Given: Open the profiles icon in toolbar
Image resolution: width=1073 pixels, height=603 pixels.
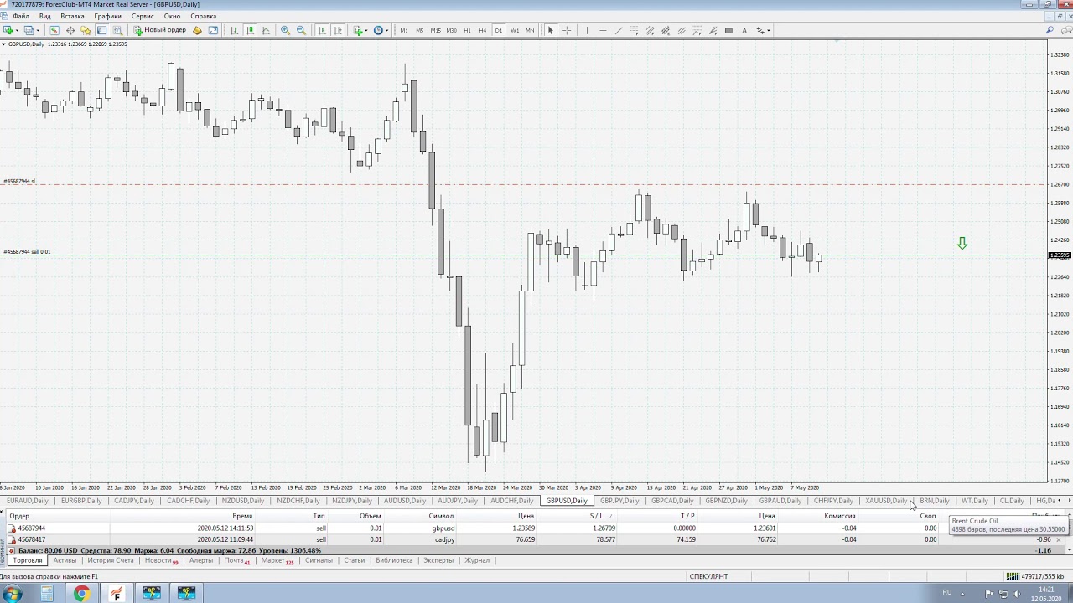Looking at the screenshot, I should (29, 30).
